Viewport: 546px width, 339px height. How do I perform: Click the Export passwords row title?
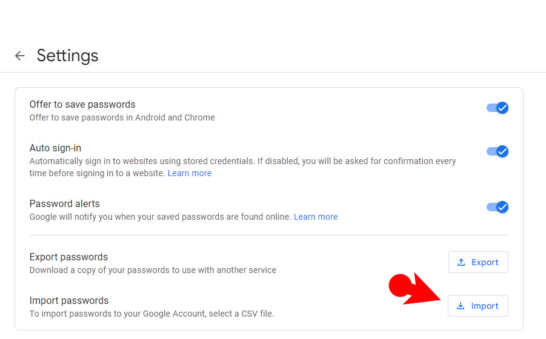click(68, 257)
